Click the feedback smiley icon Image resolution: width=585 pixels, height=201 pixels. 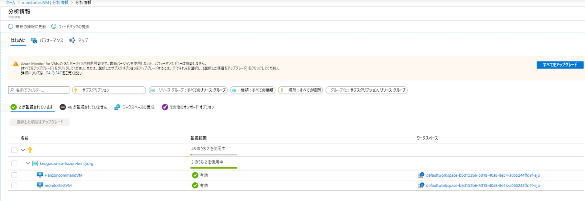tap(54, 27)
